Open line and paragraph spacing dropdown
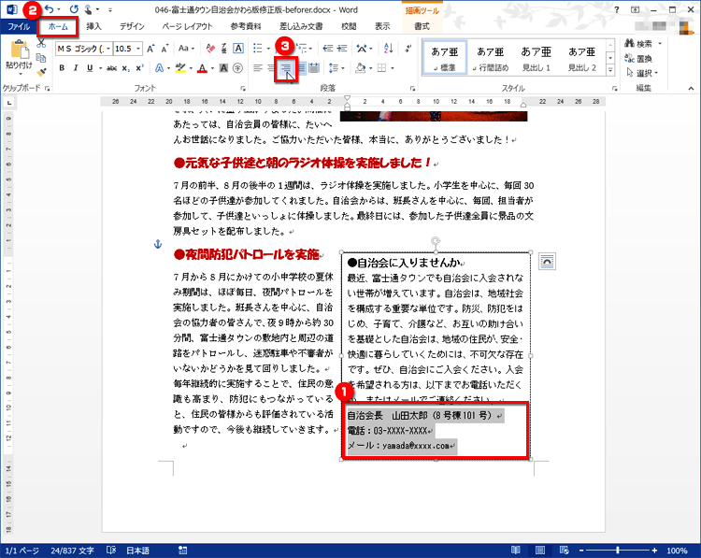701x558 pixels. coord(336,68)
